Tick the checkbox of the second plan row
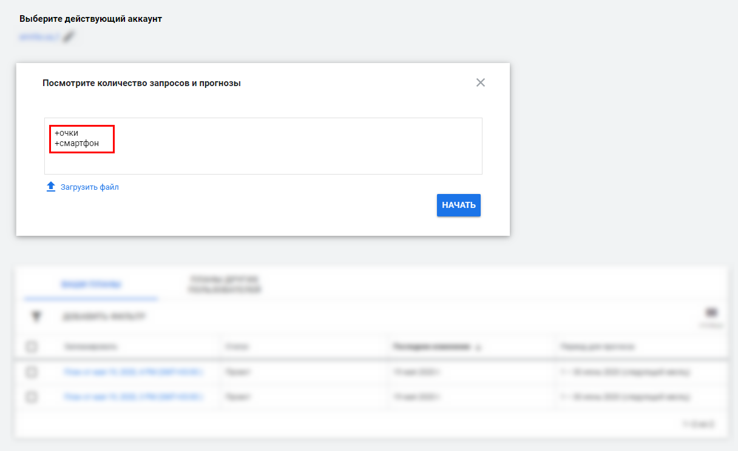This screenshot has width=738, height=451. (x=32, y=397)
